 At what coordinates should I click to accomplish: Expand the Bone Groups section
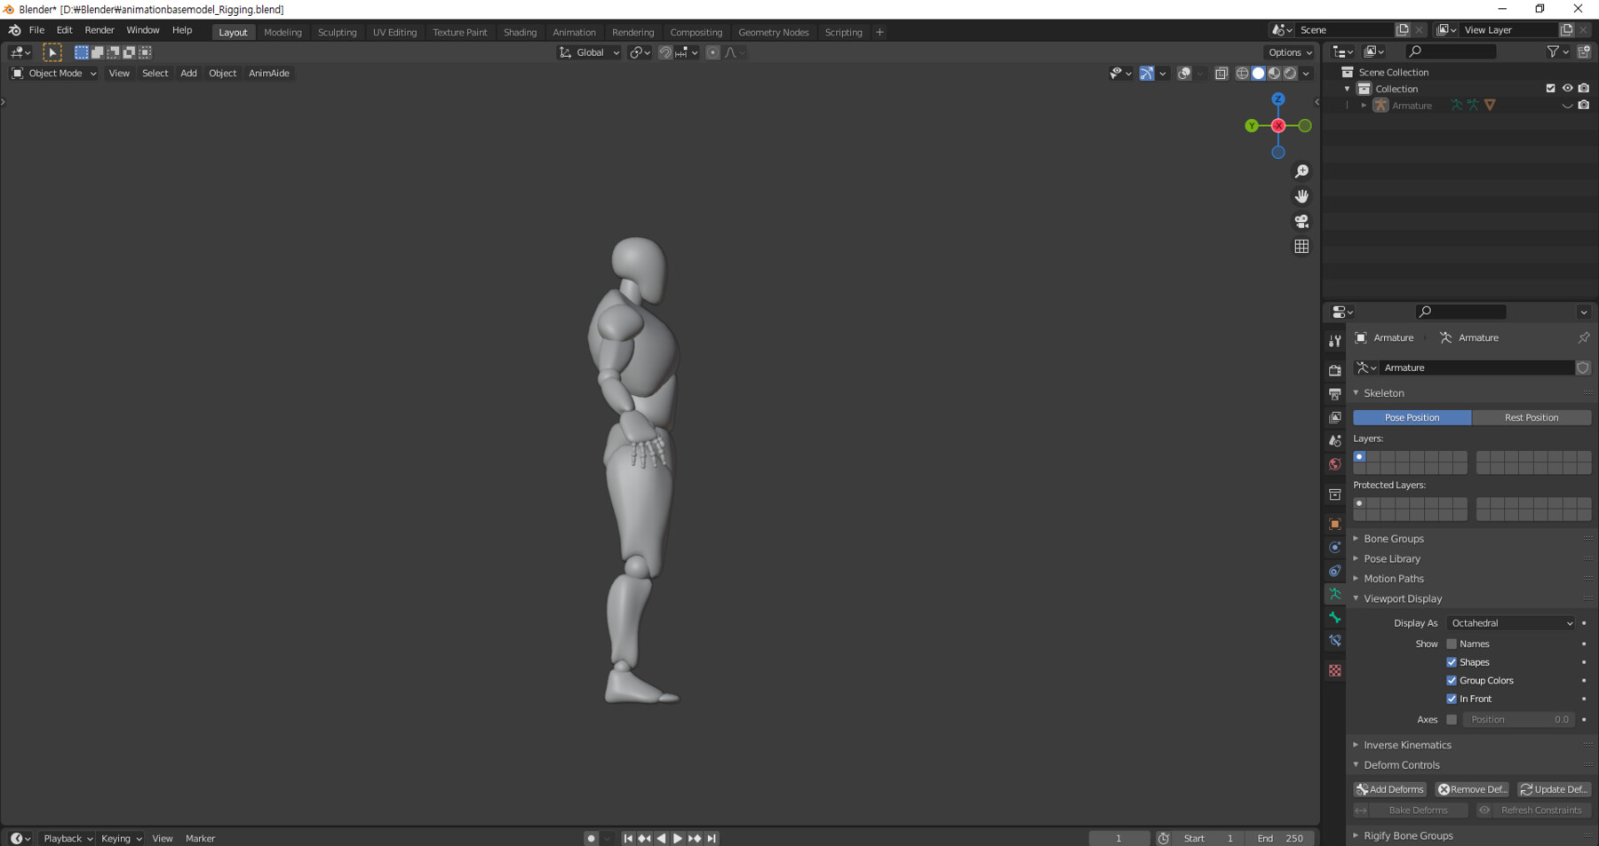(1394, 538)
